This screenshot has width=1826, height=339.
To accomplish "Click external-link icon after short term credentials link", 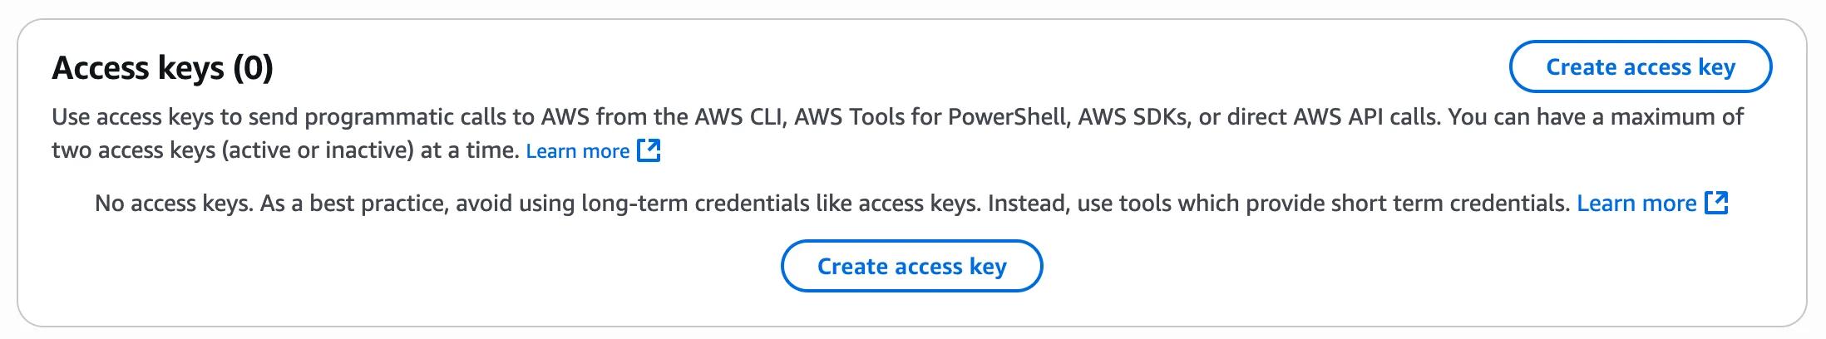I will click(1716, 203).
